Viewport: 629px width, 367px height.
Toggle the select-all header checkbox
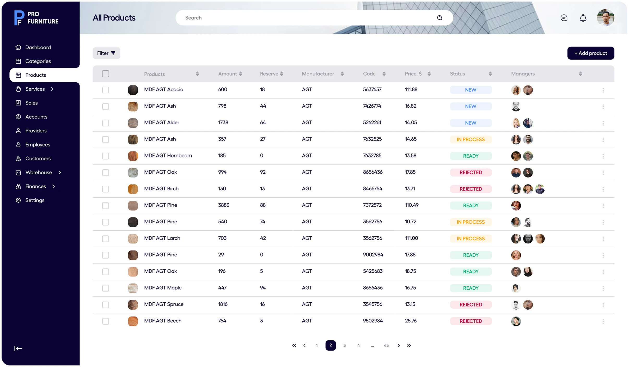106,74
